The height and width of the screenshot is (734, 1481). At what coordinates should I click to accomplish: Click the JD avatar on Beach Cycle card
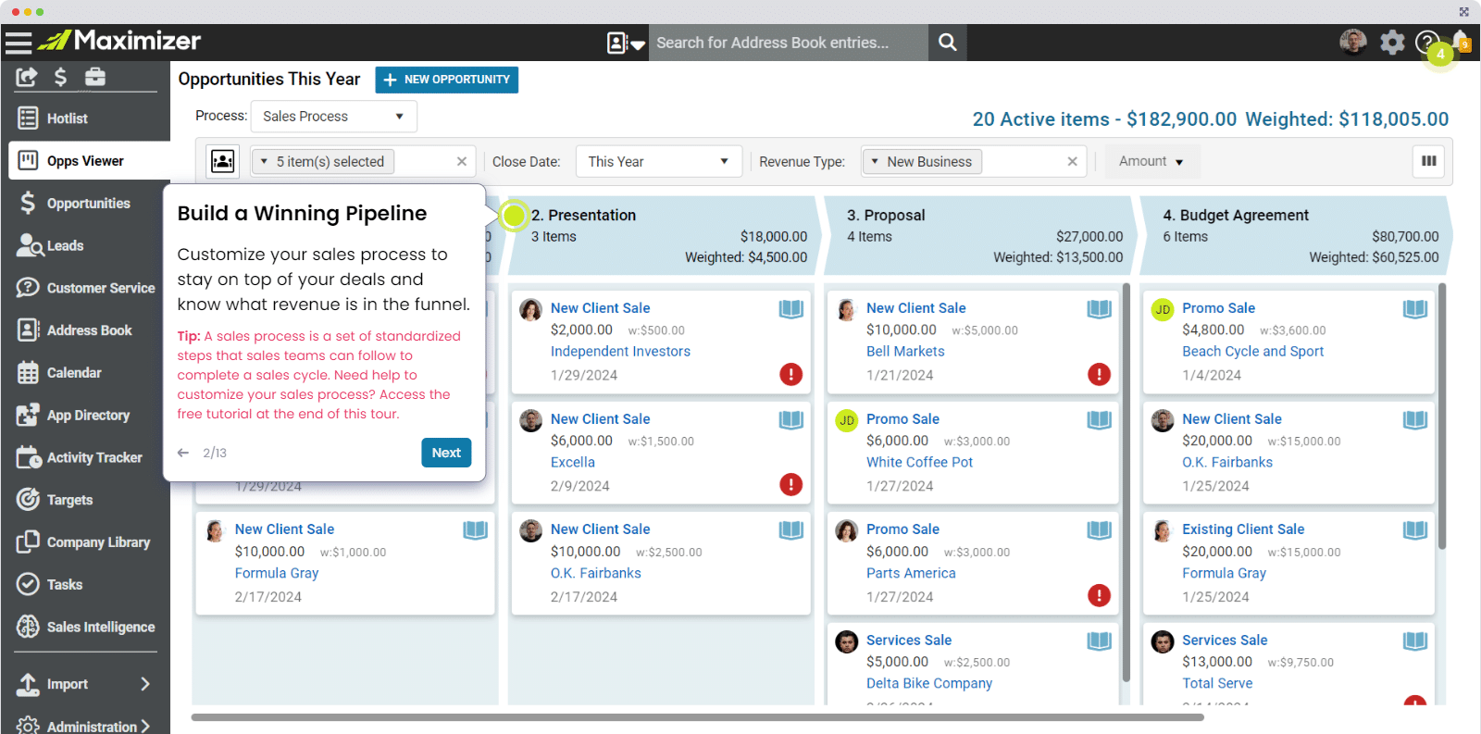click(x=1163, y=309)
